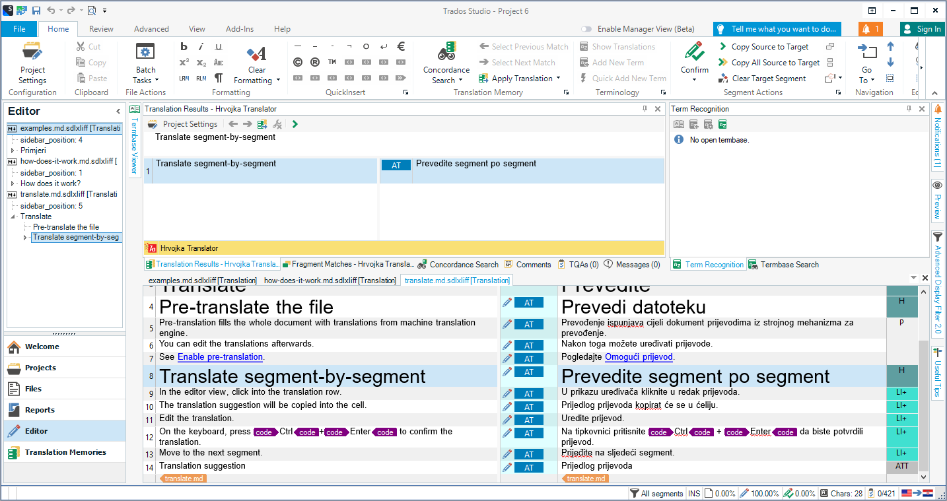Open Concordance Search dropdown
The image size is (947, 501).
click(x=460, y=81)
